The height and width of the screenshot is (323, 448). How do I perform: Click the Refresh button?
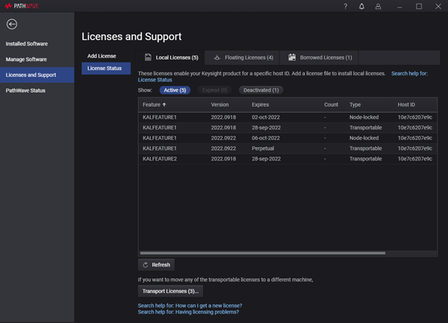pyautogui.click(x=156, y=265)
